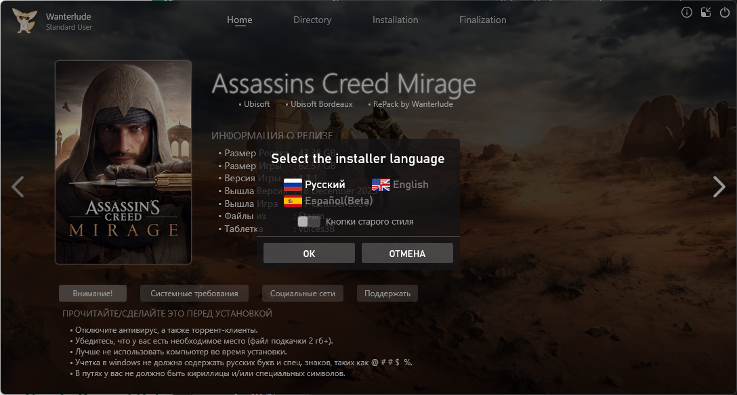Open Системные требования section
The width and height of the screenshot is (737, 395).
(x=194, y=293)
